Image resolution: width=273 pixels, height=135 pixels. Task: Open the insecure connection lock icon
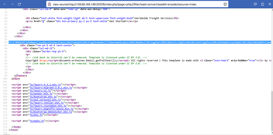[x=49, y=4]
